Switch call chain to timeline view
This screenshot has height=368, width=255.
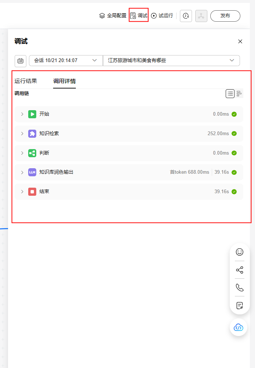(239, 94)
